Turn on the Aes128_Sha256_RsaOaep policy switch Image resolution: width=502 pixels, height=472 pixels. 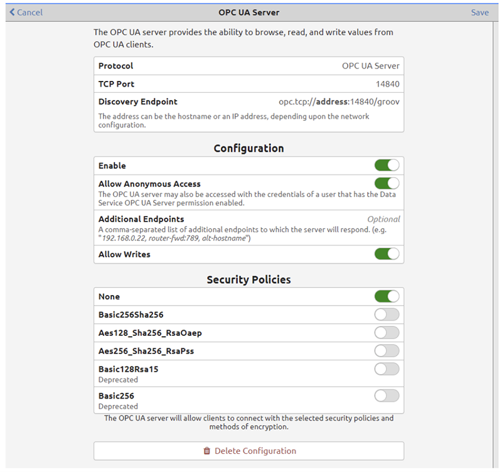point(387,333)
